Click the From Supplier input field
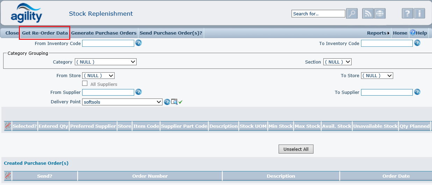 tap(108, 92)
